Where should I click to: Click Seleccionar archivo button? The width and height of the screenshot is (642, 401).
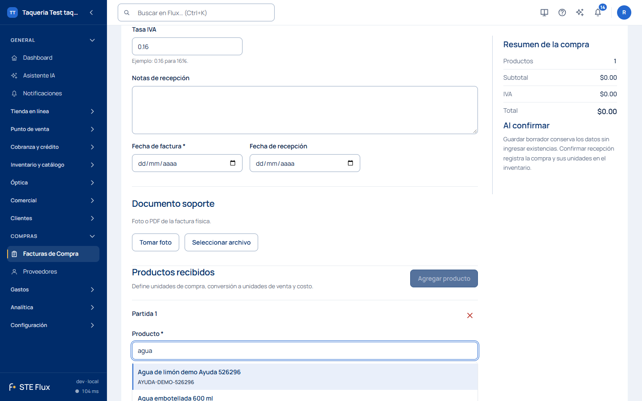pos(221,242)
